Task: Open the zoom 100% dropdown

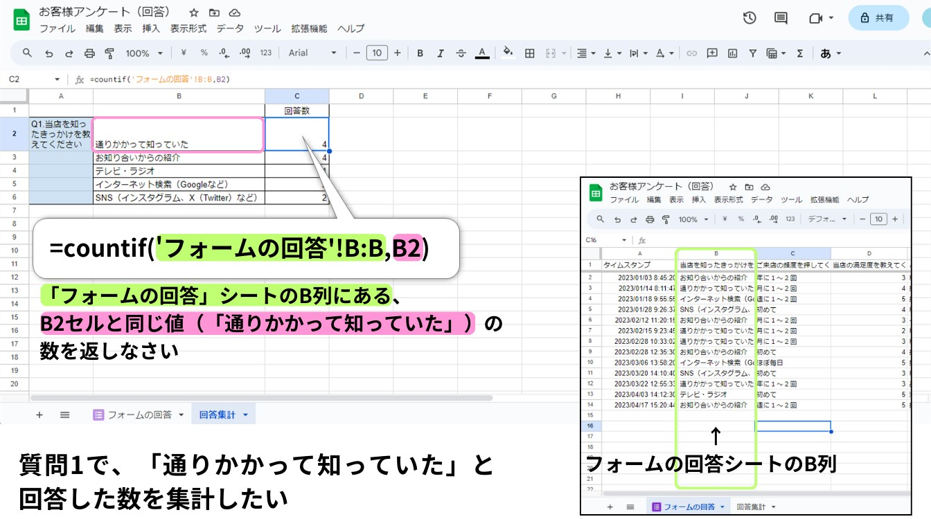Action: pyautogui.click(x=144, y=53)
